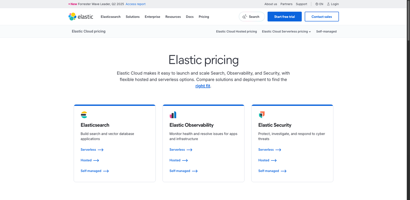Click the Elastic Cloud pricing subnav title

(89, 31)
